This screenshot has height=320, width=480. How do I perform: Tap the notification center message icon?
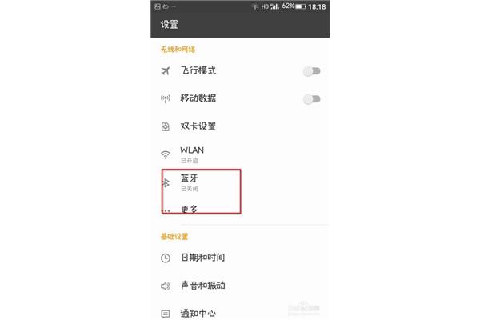tap(166, 314)
